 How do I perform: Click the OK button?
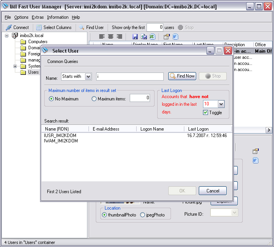(182, 191)
